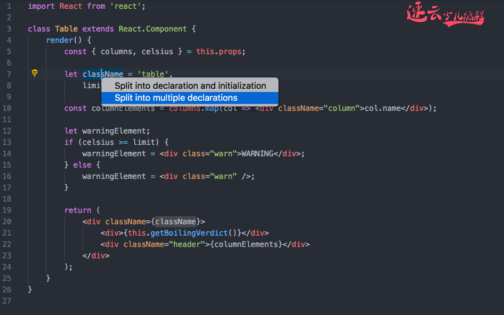Click closing </div> tag on line 23

tap(96, 256)
